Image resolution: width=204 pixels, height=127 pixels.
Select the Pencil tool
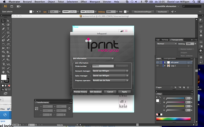pyautogui.click(x=8, y=37)
